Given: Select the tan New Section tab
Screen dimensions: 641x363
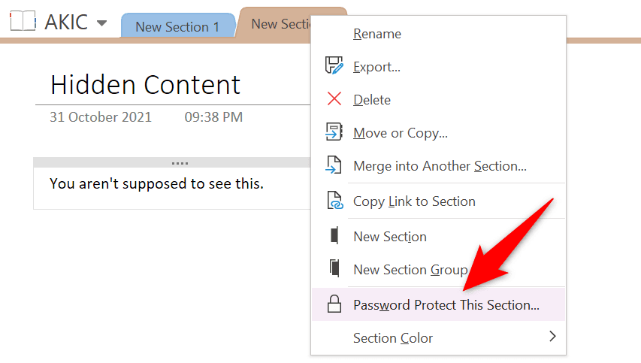Looking at the screenshot, I should tap(275, 24).
